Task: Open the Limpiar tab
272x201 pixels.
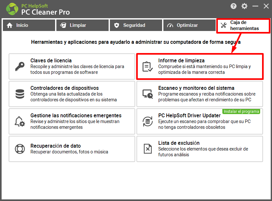Action: pyautogui.click(x=82, y=25)
